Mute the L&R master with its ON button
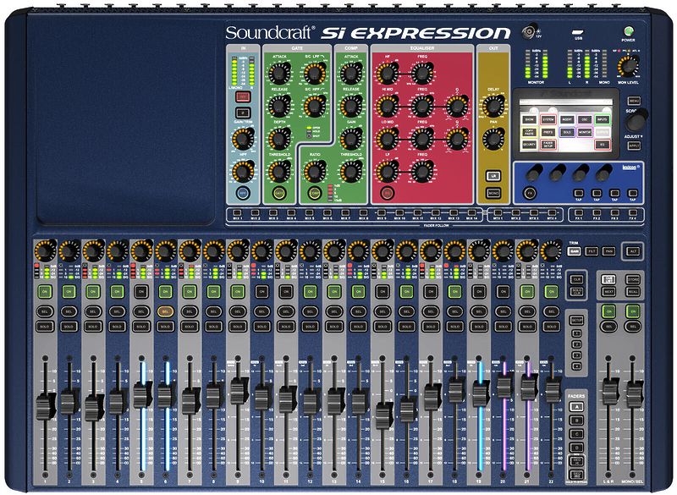The image size is (677, 495). [x=608, y=311]
